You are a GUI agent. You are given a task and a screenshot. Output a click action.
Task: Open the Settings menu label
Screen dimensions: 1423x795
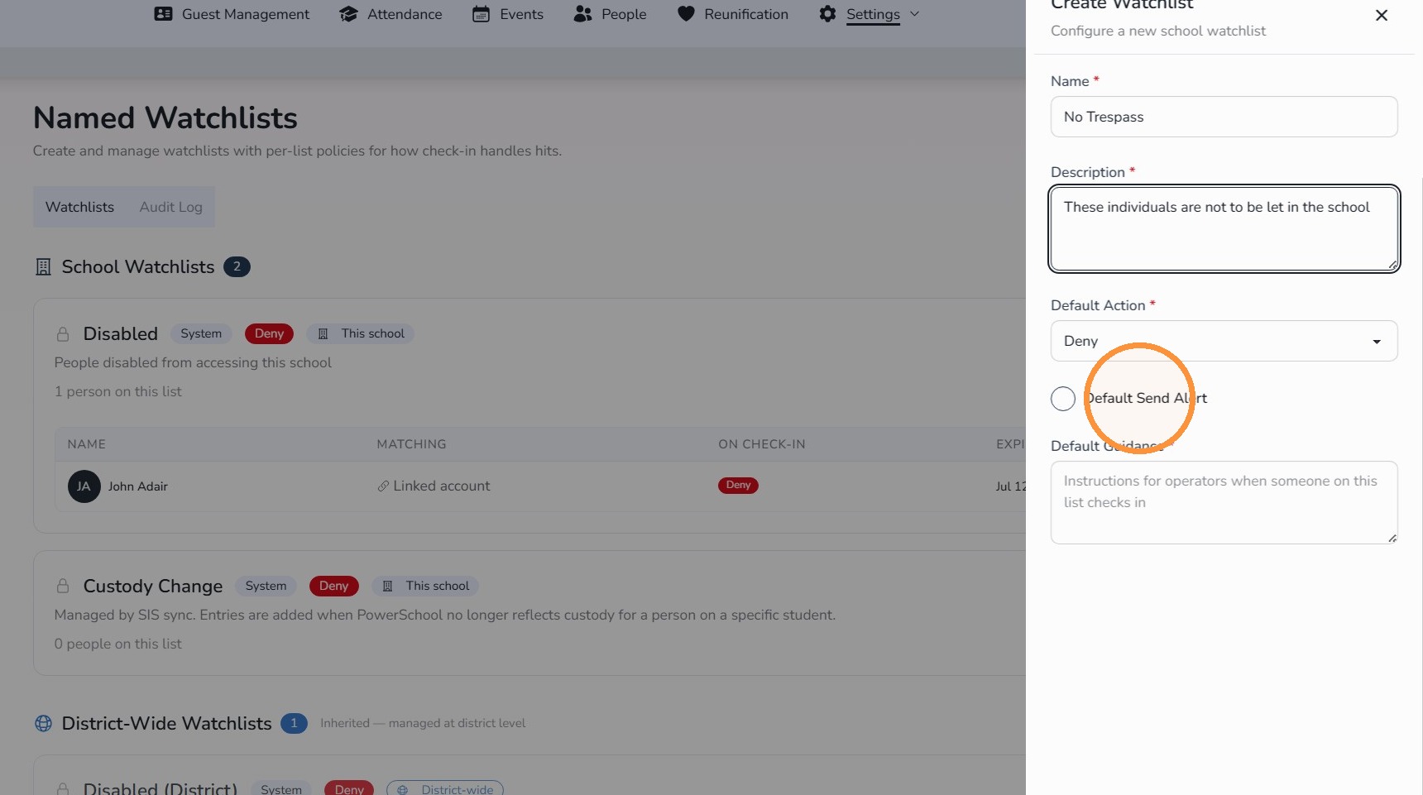pos(873,14)
